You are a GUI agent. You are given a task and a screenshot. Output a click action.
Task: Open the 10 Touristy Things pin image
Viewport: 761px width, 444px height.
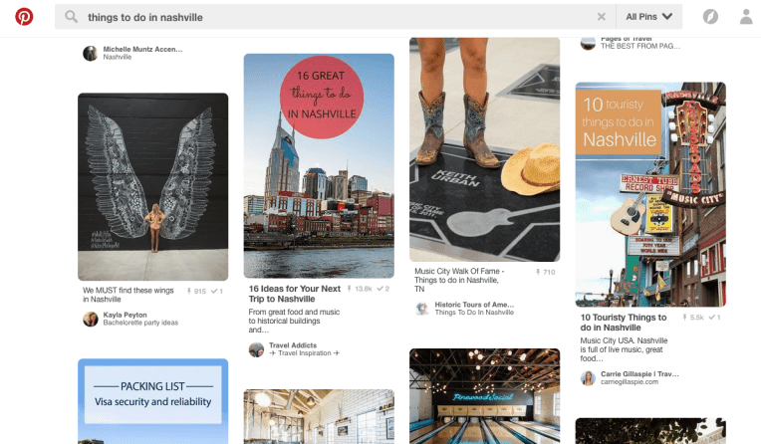pos(650,194)
